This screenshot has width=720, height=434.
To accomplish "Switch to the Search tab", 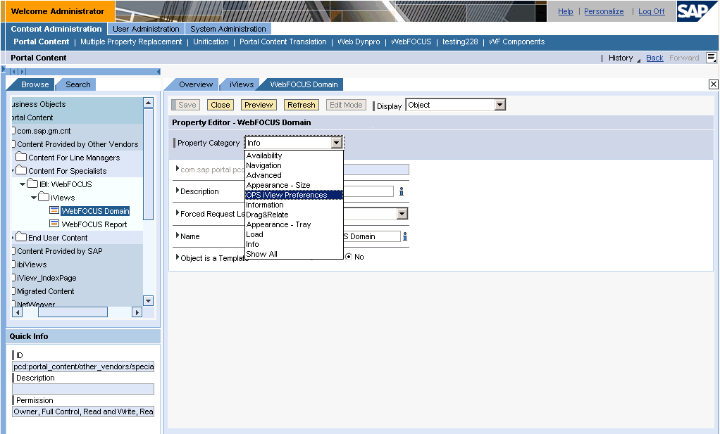I will point(77,84).
